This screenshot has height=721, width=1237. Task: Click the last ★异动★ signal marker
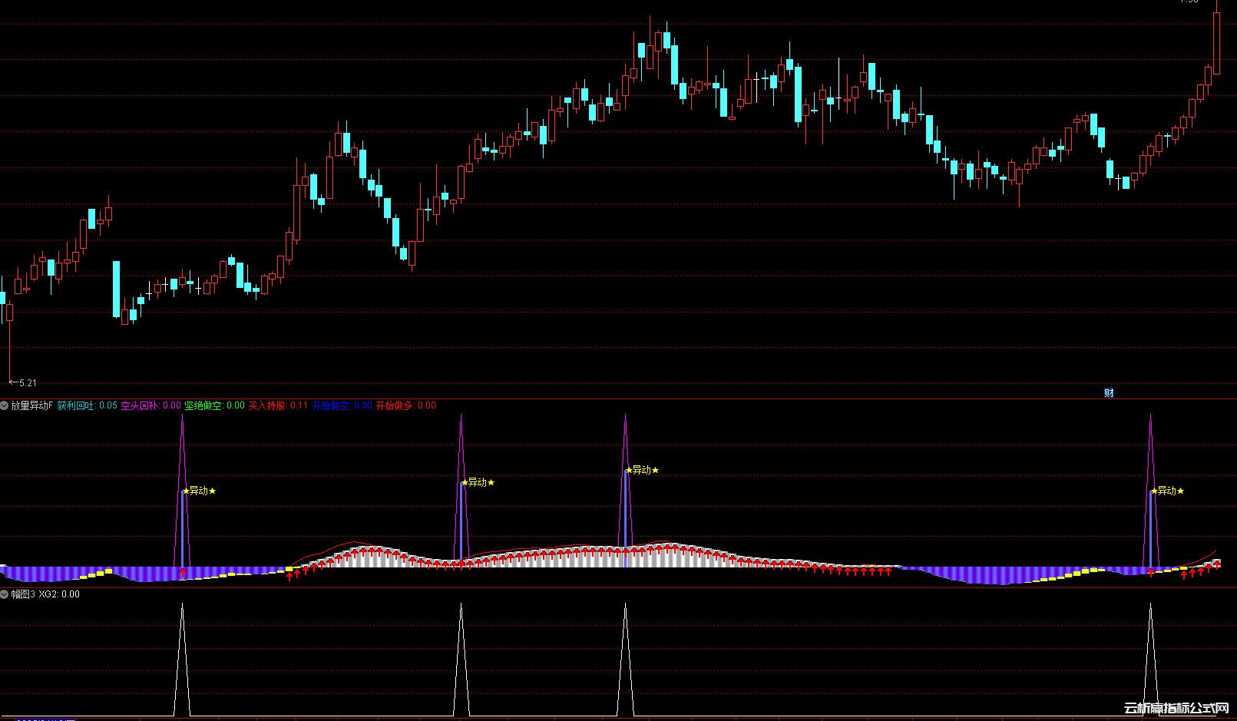pyautogui.click(x=1167, y=491)
